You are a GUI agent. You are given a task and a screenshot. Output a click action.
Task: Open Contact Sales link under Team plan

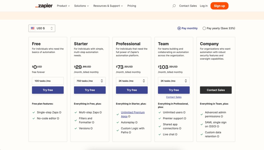click(174, 97)
